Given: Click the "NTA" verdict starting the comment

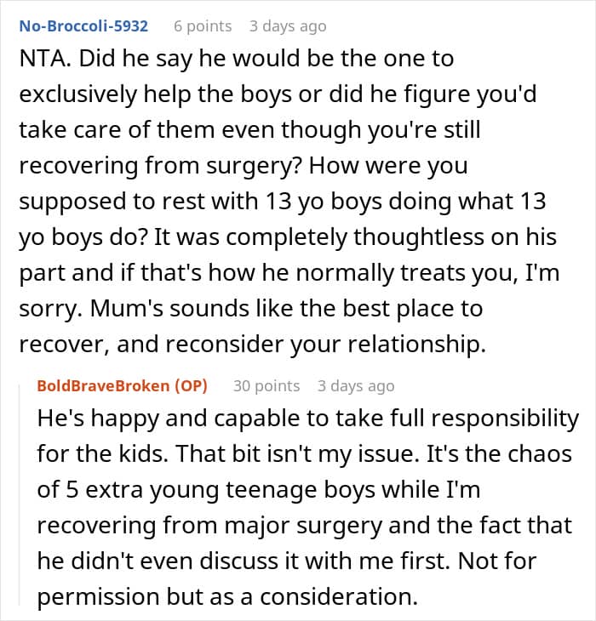Looking at the screenshot, I should [37, 60].
